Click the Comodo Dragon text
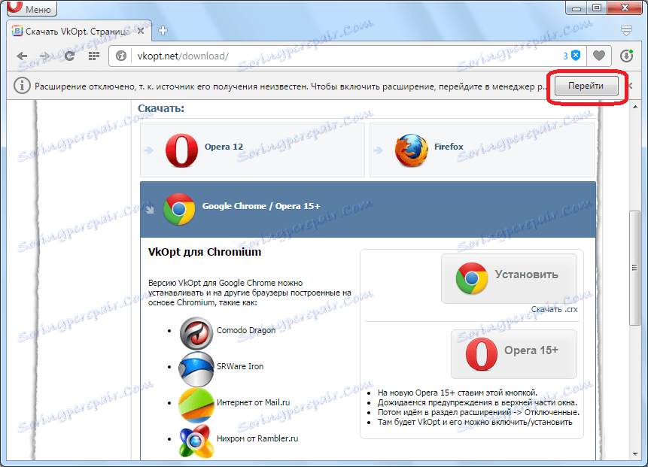648x467 pixels. [x=246, y=330]
